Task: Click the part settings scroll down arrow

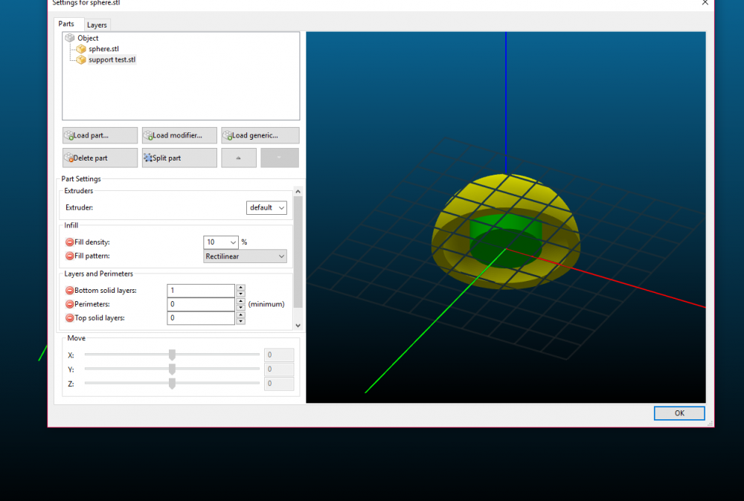Action: (x=298, y=325)
